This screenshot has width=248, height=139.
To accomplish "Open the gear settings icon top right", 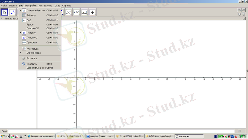I will (x=244, y=14).
